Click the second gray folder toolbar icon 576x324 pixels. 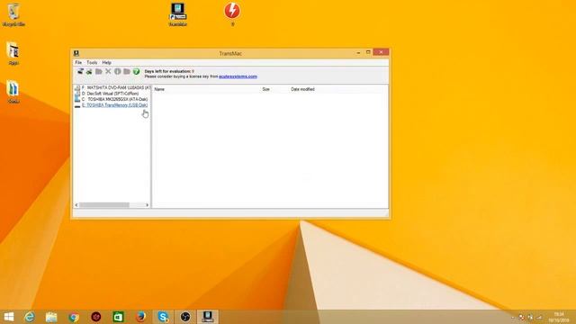pos(127,71)
